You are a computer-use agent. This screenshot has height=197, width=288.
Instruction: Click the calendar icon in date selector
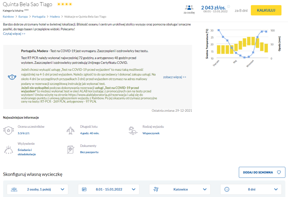pyautogui.click(x=84, y=189)
